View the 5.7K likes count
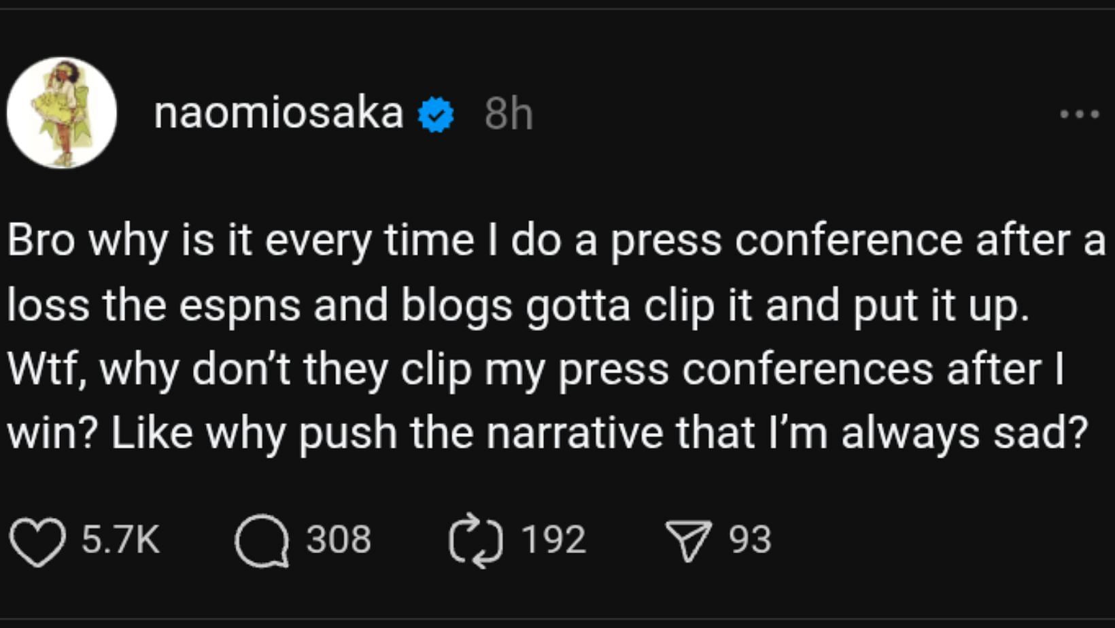1115x628 pixels. [x=120, y=540]
